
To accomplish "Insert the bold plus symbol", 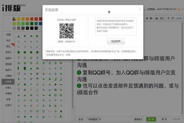I will pos(56,85).
